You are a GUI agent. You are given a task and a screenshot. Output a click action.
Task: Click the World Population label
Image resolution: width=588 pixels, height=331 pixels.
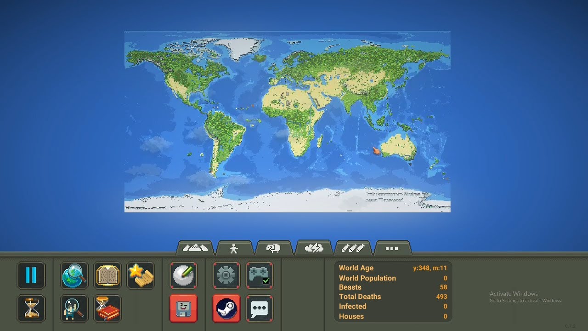367,278
